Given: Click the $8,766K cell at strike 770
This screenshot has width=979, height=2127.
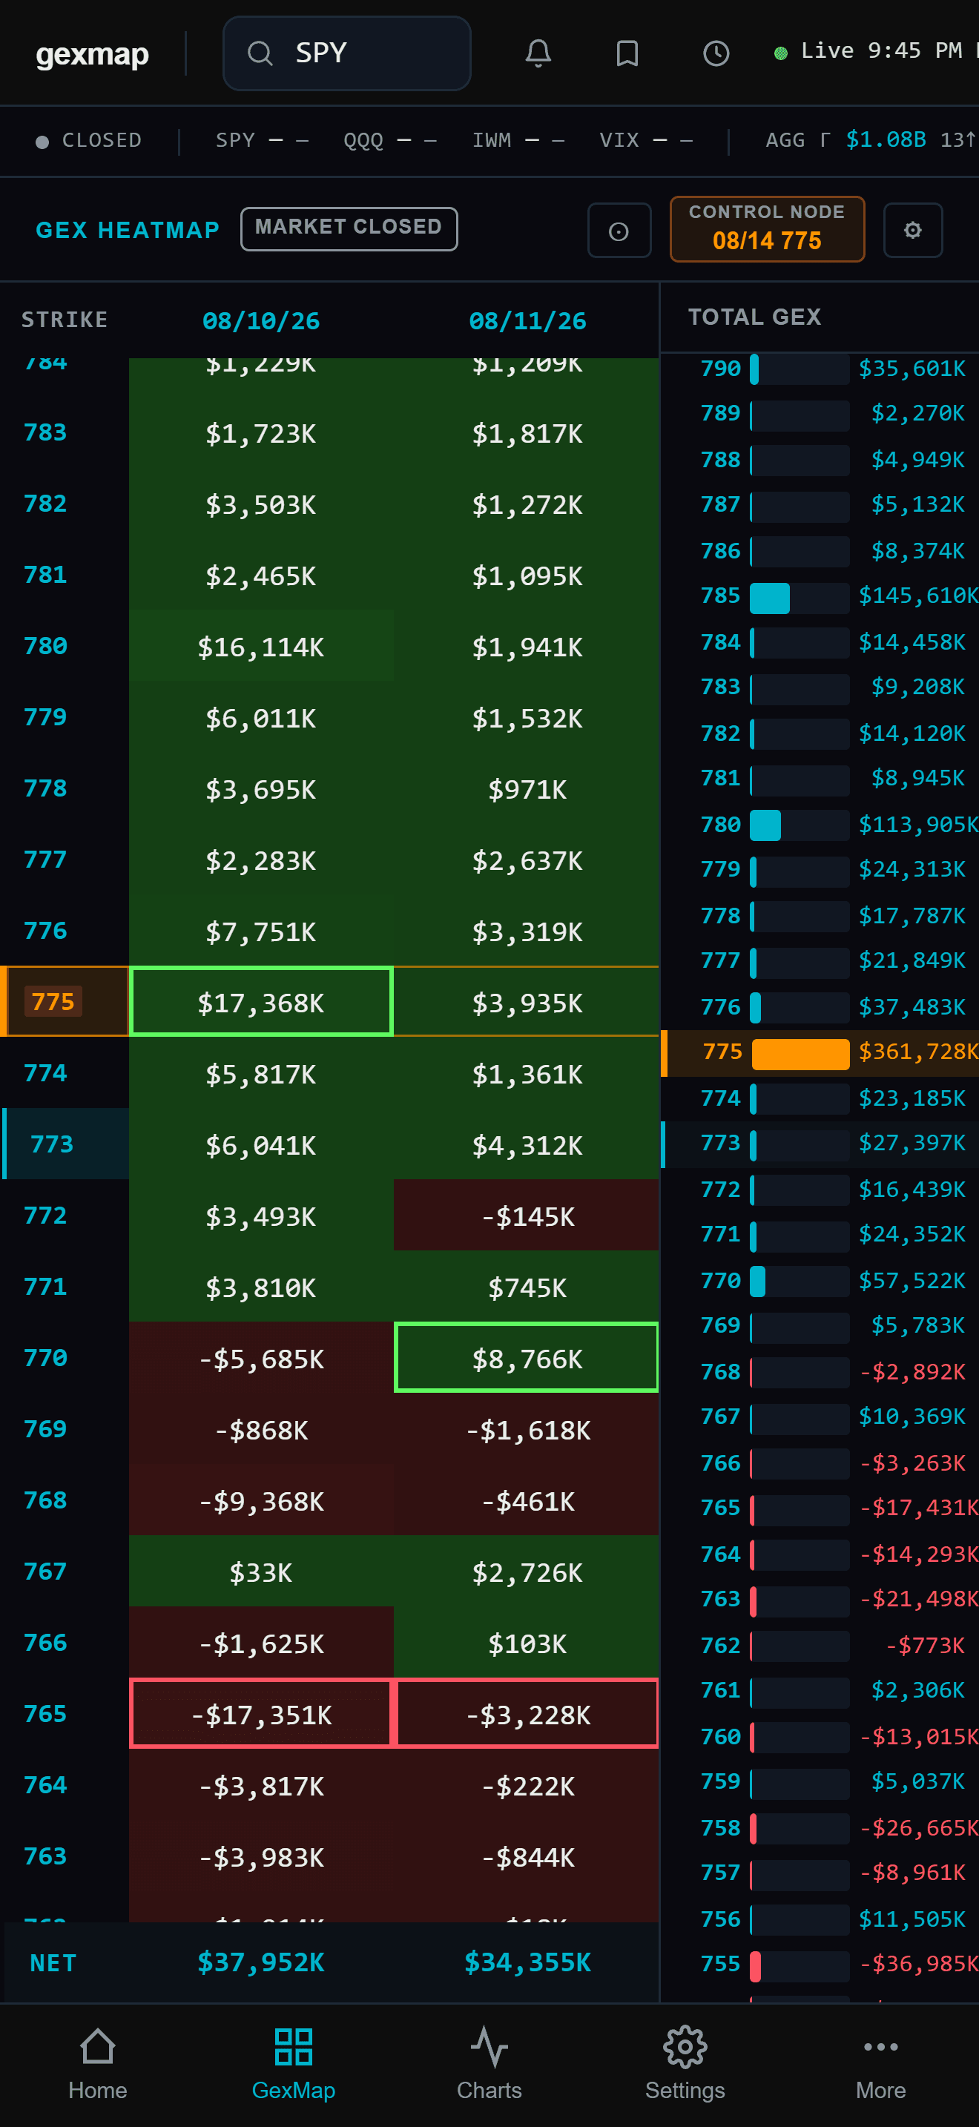Looking at the screenshot, I should 527,1357.
